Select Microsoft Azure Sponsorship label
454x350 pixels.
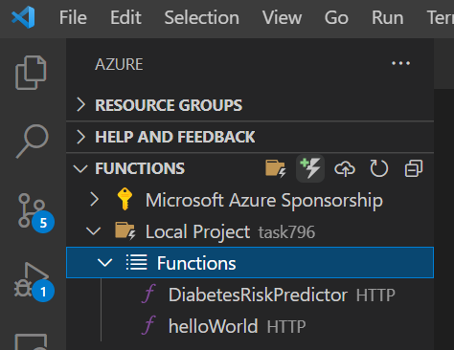pos(264,201)
